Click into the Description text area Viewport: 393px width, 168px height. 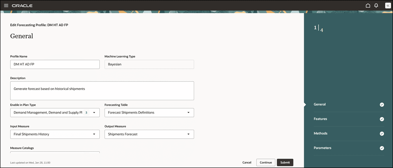(x=102, y=90)
